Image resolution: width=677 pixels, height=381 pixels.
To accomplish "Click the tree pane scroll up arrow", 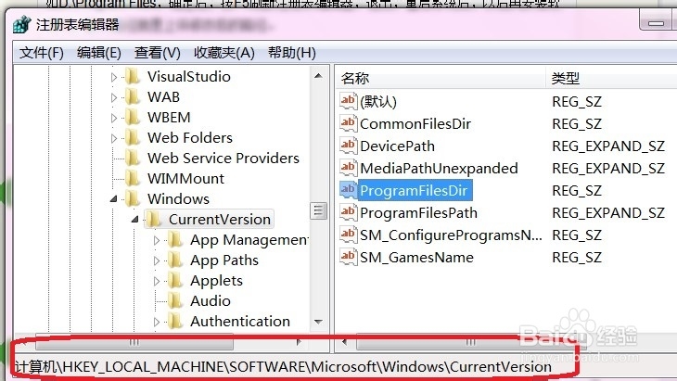I will click(x=319, y=76).
